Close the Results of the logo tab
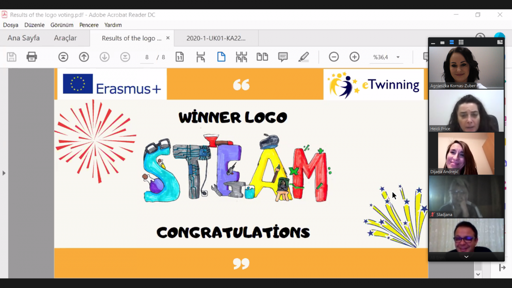Image resolution: width=512 pixels, height=288 pixels. (x=168, y=38)
